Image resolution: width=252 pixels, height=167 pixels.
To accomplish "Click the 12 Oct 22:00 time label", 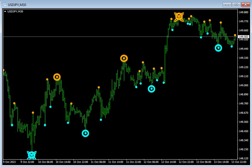I will point(186,162).
